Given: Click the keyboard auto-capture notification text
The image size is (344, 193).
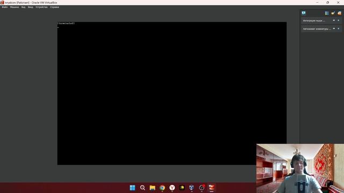Looking at the screenshot, I should coord(317,28).
